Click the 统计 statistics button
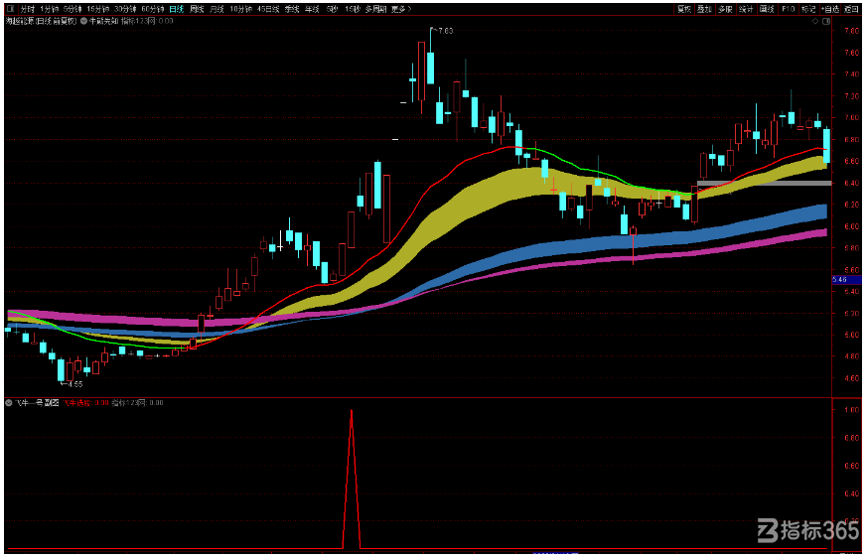 pyautogui.click(x=746, y=9)
